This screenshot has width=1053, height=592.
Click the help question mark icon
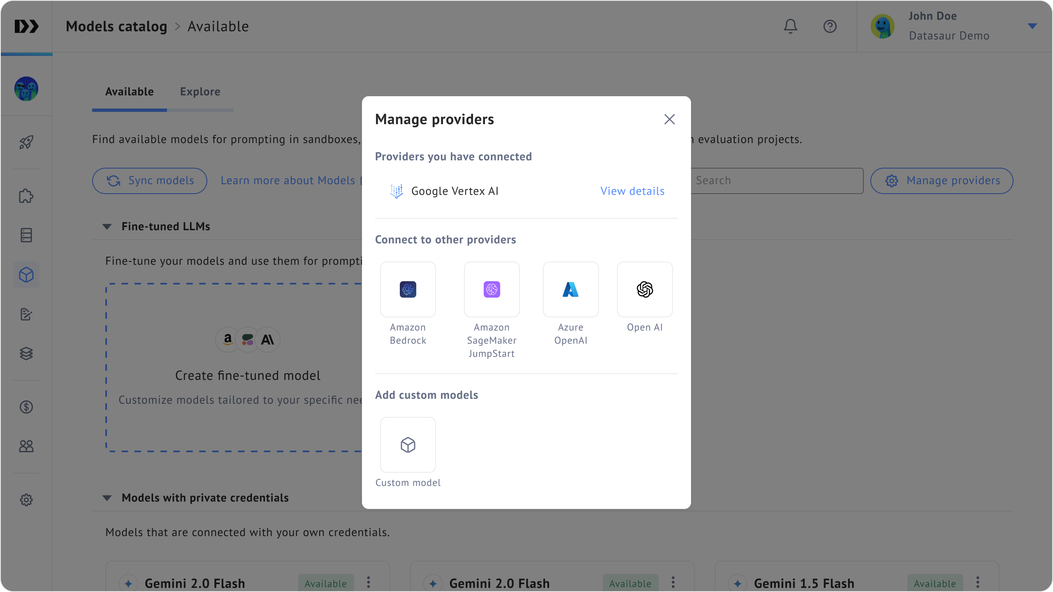click(x=830, y=26)
